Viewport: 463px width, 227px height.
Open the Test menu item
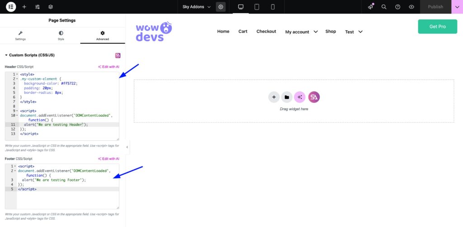[350, 32]
